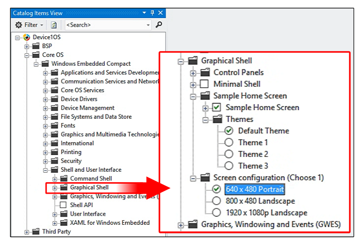Select 1920 x 1080p Landscape radio button
This screenshot has width=355, height=249.
click(x=217, y=213)
